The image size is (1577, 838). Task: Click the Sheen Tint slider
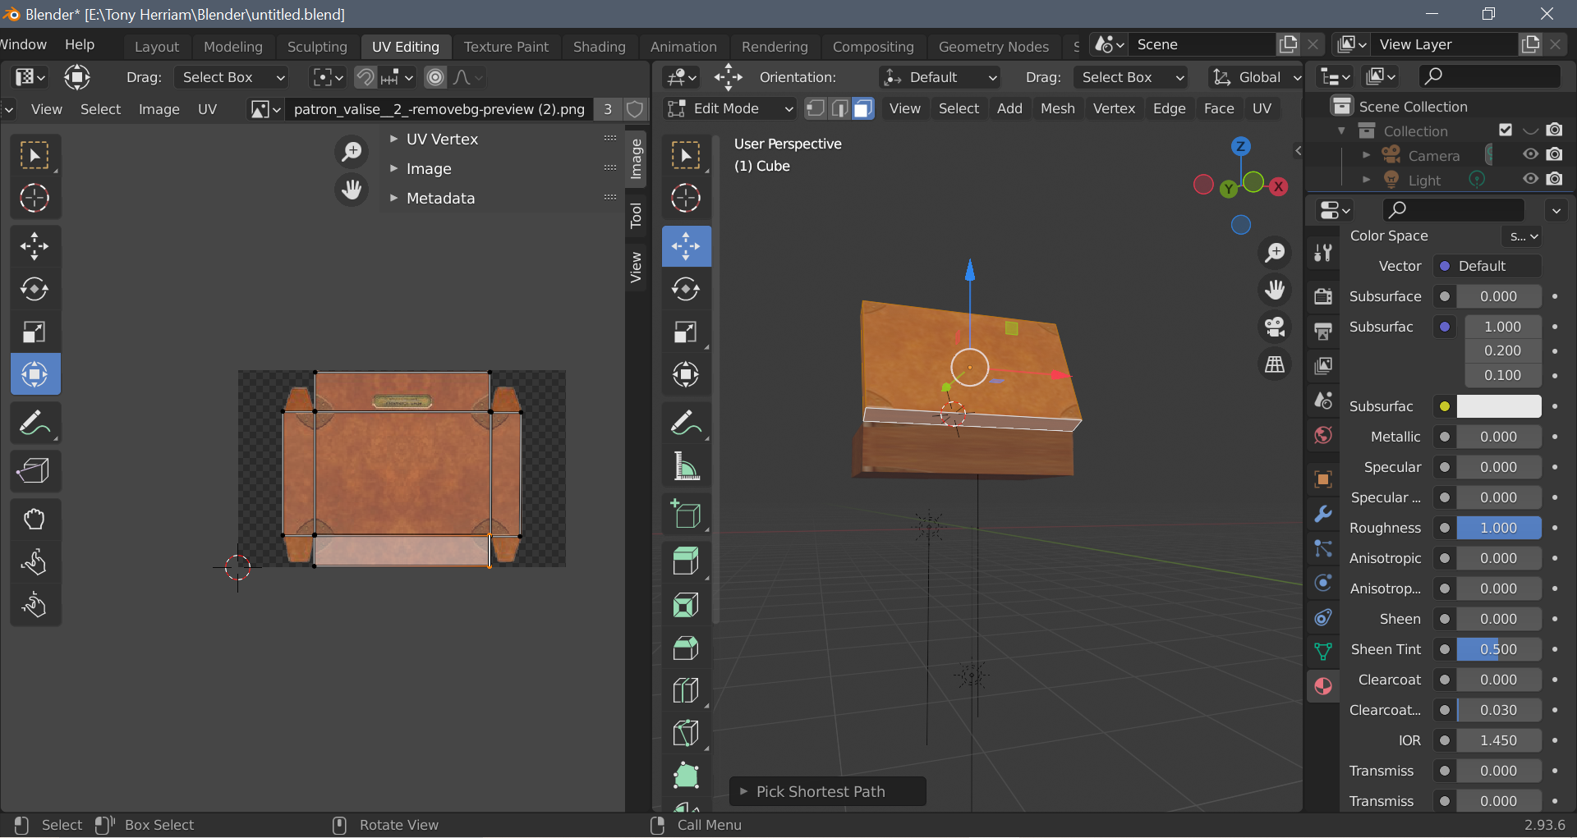pyautogui.click(x=1498, y=649)
